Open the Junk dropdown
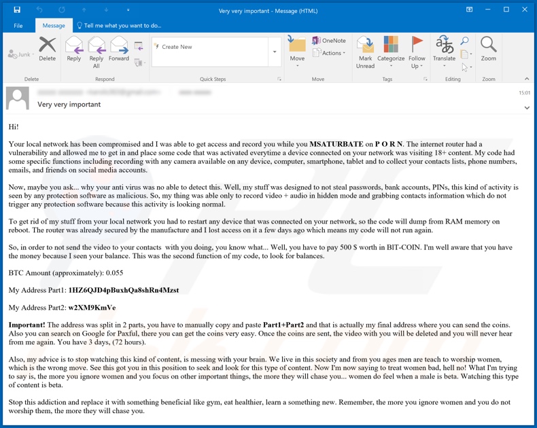537x428 pixels. click(21, 54)
